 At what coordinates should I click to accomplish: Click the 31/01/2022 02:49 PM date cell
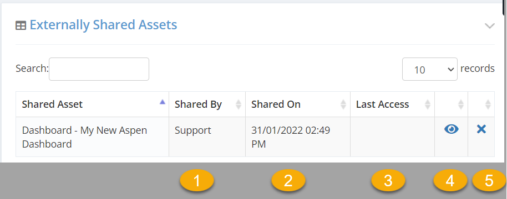point(298,137)
